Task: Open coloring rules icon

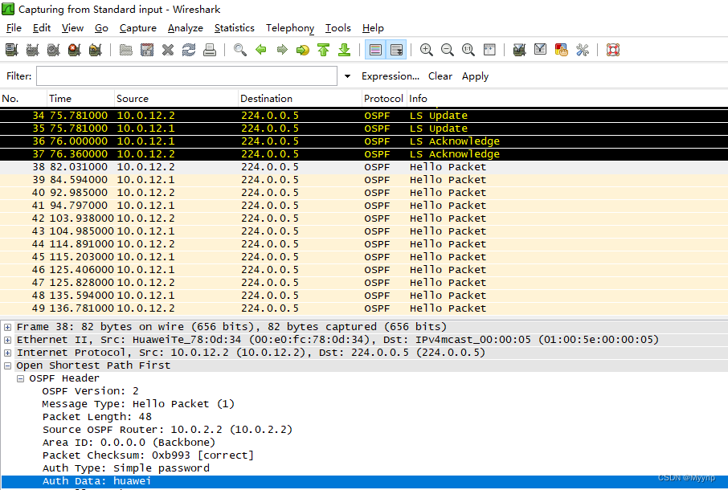Action: [x=562, y=50]
